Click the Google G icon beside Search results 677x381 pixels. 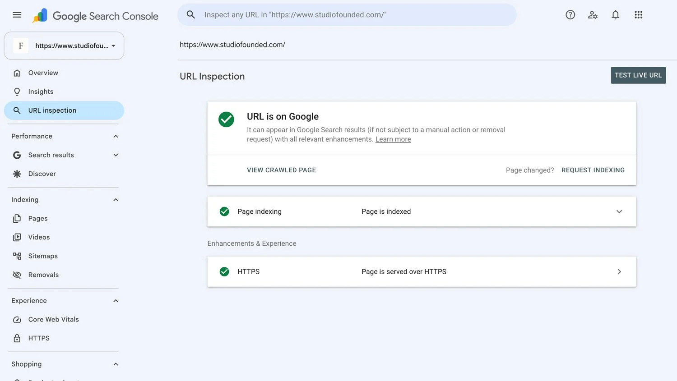point(17,155)
